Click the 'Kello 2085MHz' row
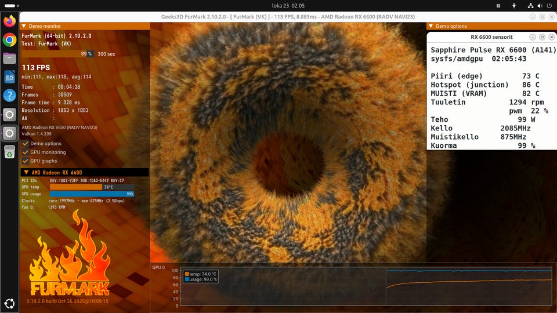The height and width of the screenshot is (313, 557). point(480,128)
